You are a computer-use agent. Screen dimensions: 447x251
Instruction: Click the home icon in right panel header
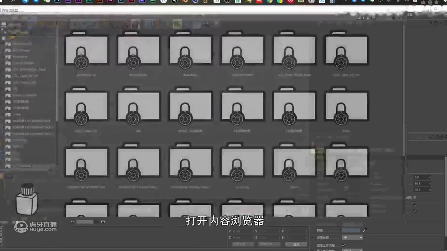(436, 23)
